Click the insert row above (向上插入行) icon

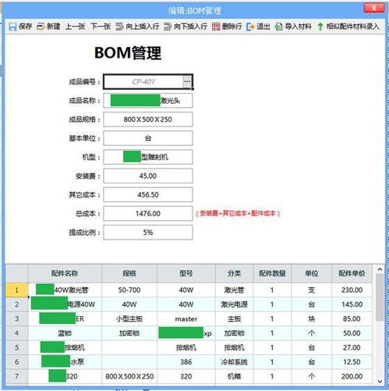point(119,27)
